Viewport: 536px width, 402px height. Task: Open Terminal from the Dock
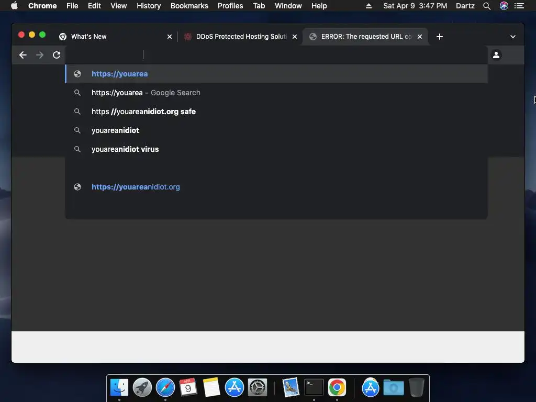coord(314,387)
